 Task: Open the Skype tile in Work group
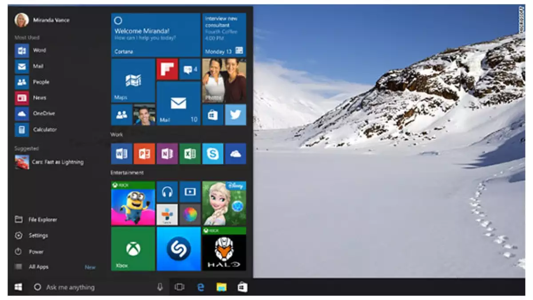213,154
